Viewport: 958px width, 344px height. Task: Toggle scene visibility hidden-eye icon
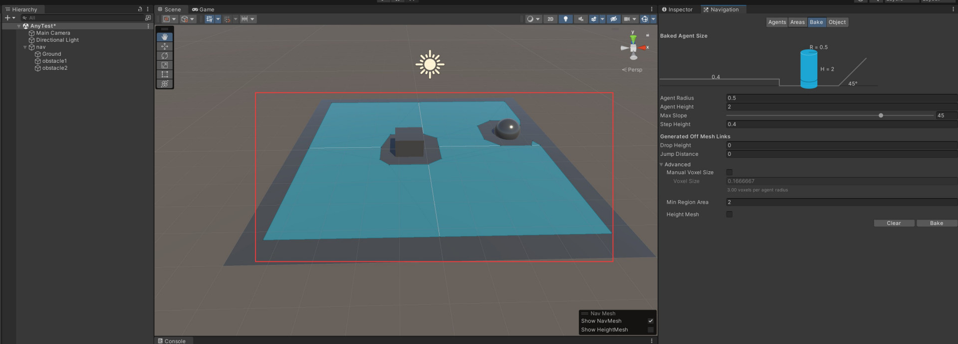click(614, 19)
